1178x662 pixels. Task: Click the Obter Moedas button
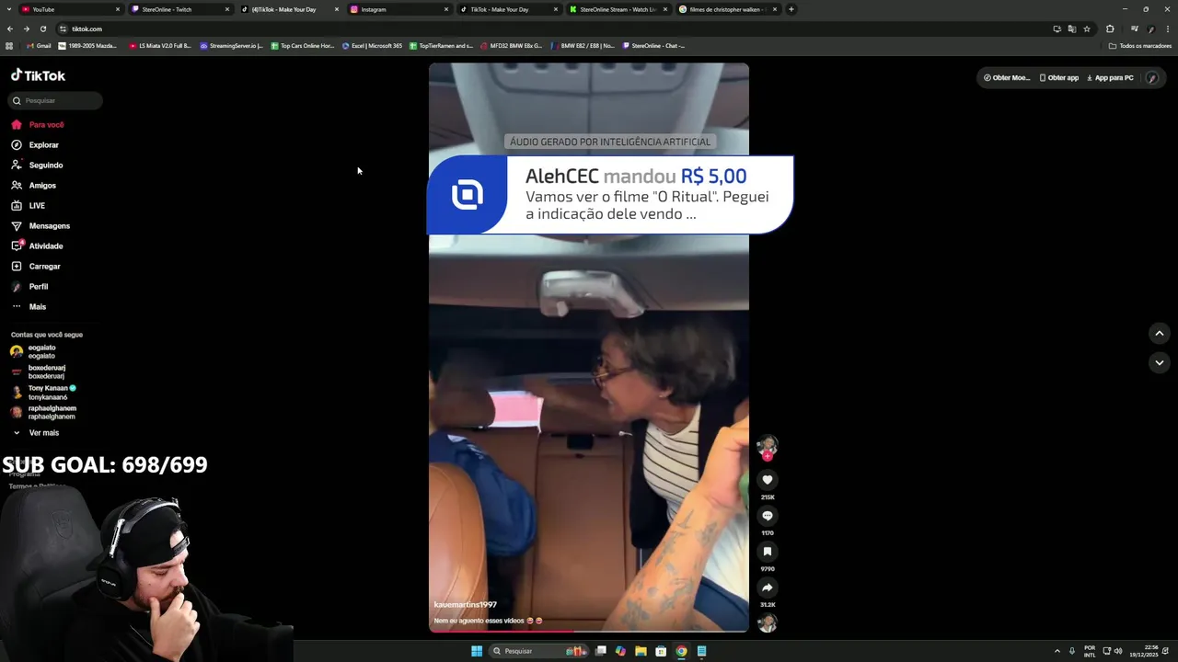click(x=1006, y=77)
